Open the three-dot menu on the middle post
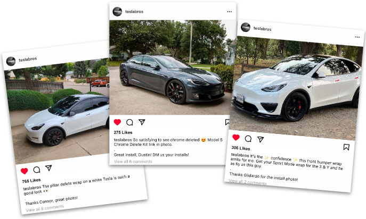Image resolution: width=366 pixels, height=219 pixels. pyautogui.click(x=230, y=12)
